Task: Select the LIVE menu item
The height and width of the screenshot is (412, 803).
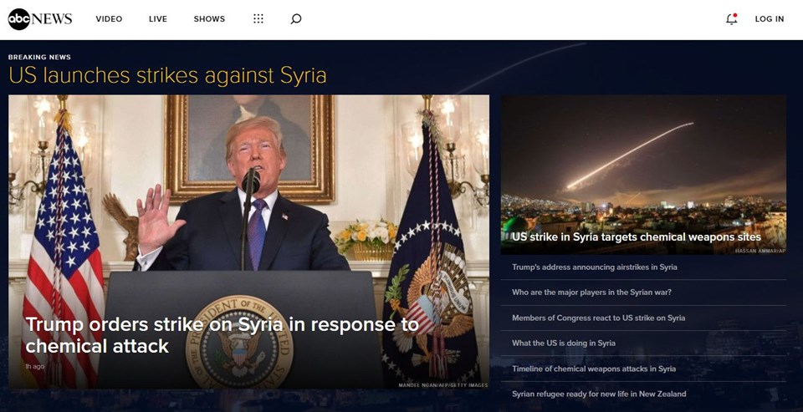Action: tap(158, 19)
